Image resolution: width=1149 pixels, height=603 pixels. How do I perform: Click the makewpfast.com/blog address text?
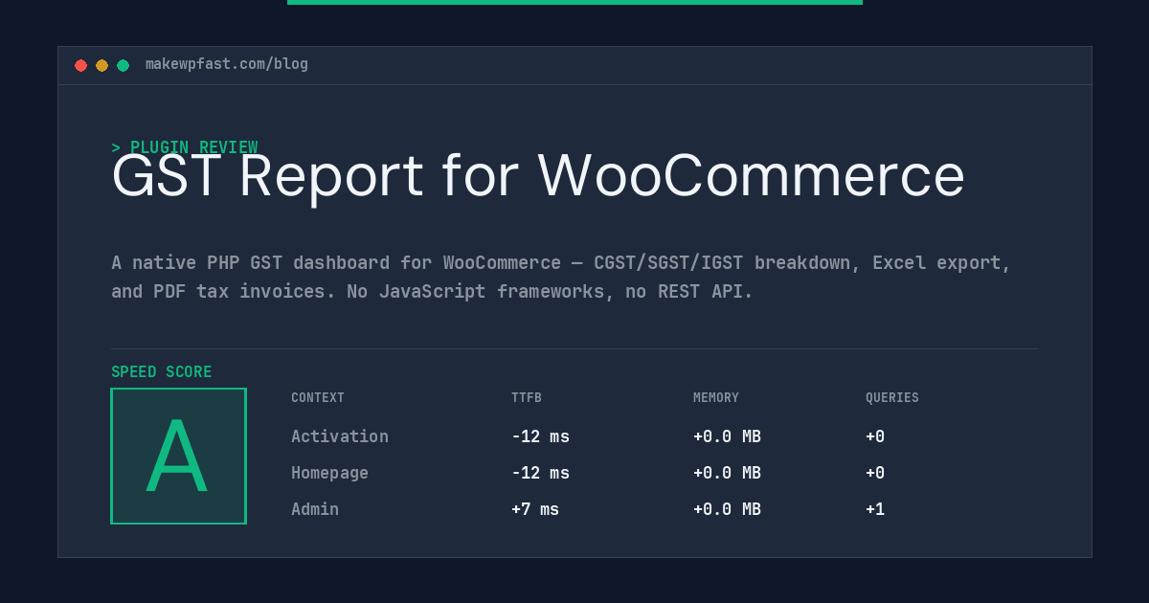click(227, 64)
